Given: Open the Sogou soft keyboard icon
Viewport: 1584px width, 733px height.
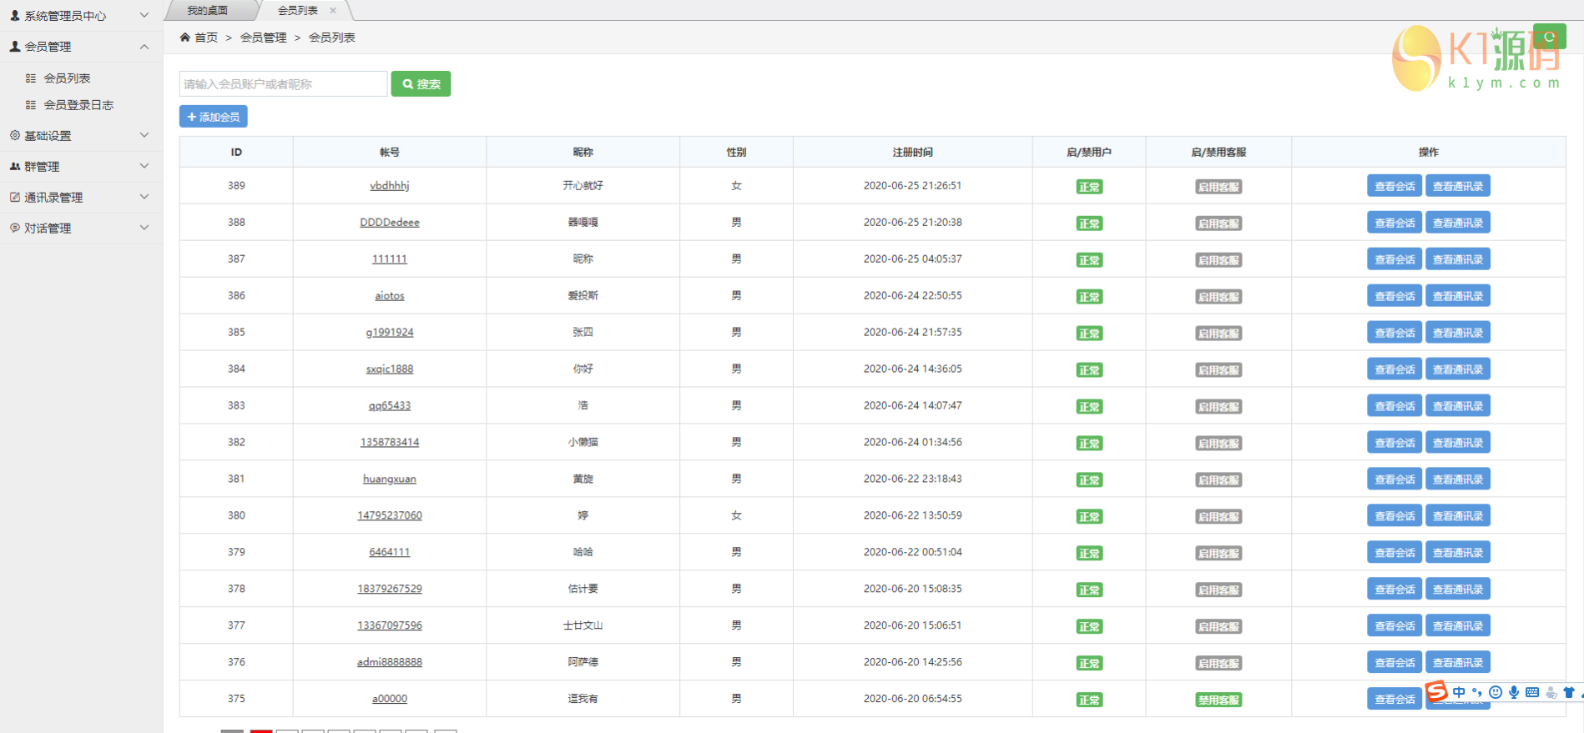Looking at the screenshot, I should tap(1532, 692).
